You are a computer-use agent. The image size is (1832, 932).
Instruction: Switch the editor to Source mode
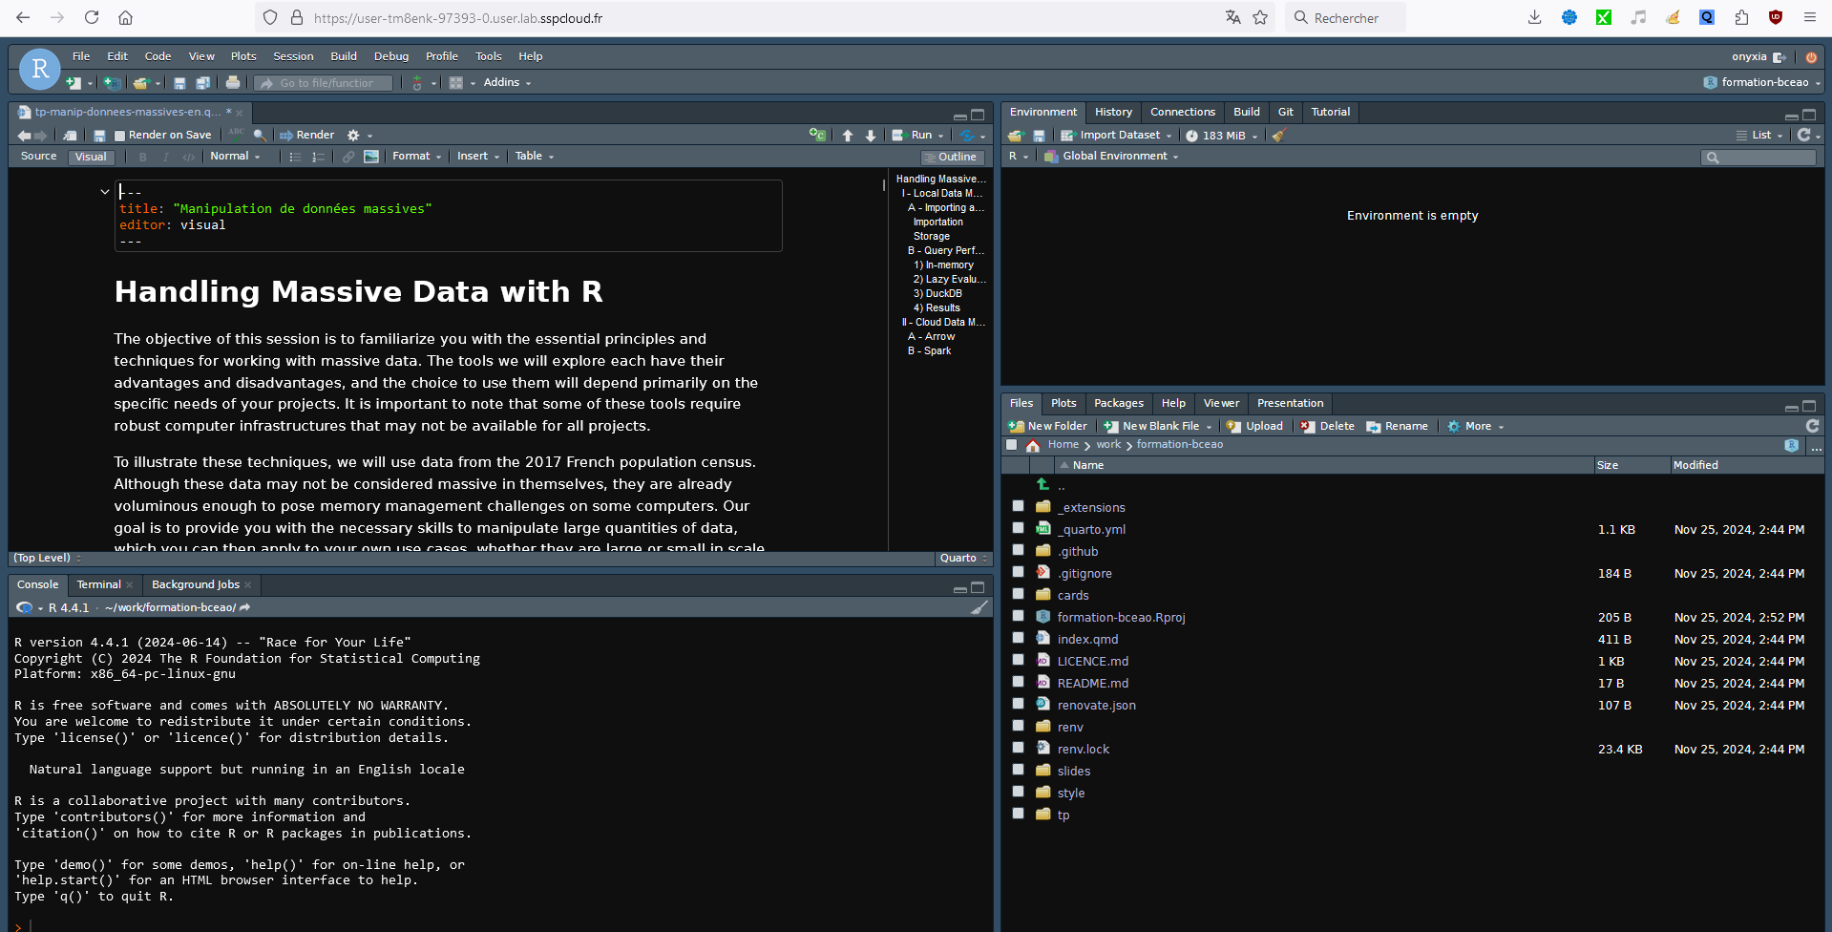click(39, 157)
